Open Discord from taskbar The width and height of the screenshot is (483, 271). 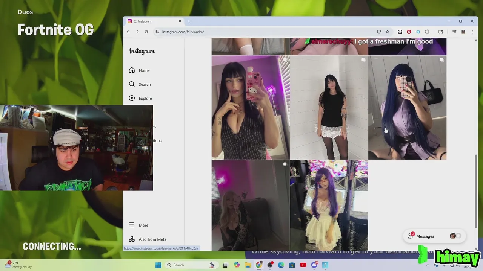pyautogui.click(x=314, y=265)
